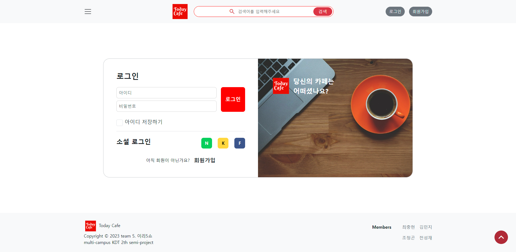Click the Members heading in footer
The image size is (516, 252).
pos(382,227)
